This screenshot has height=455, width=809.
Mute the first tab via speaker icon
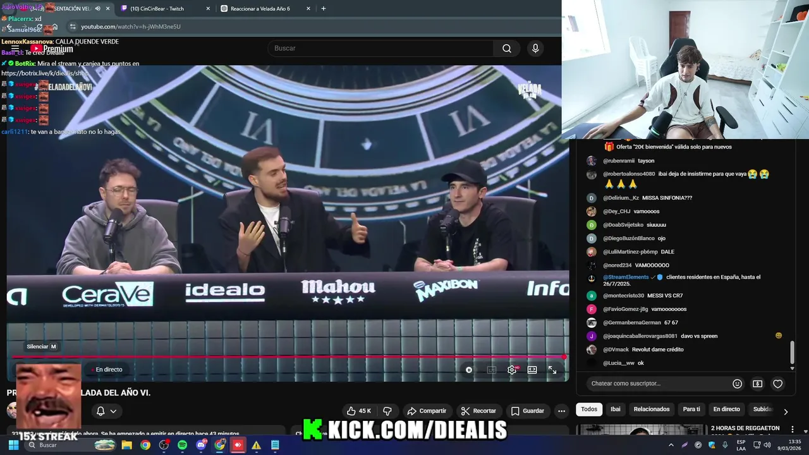(97, 9)
